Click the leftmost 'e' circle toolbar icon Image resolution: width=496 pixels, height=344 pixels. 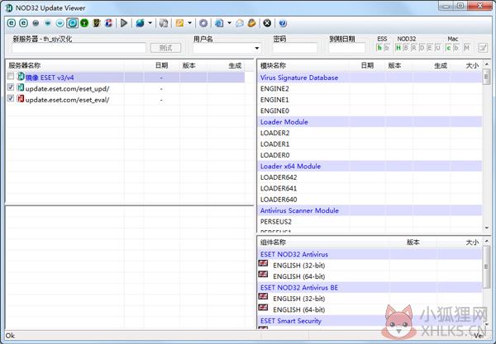click(12, 23)
